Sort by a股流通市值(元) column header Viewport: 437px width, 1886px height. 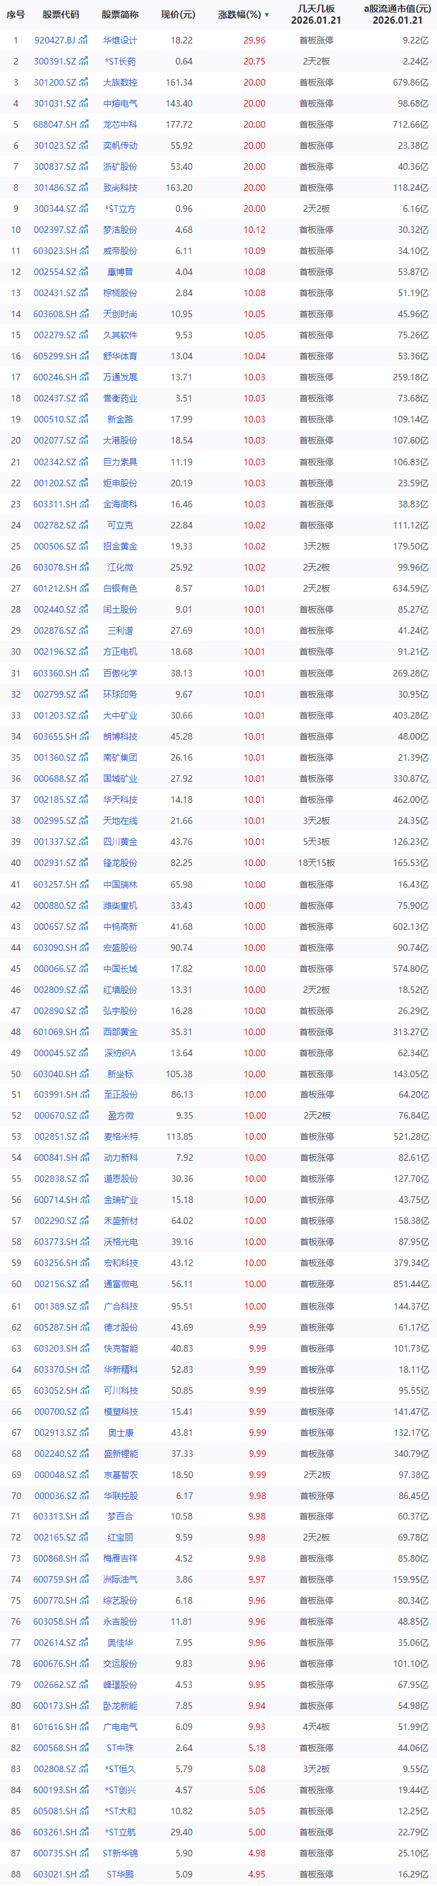[397, 14]
